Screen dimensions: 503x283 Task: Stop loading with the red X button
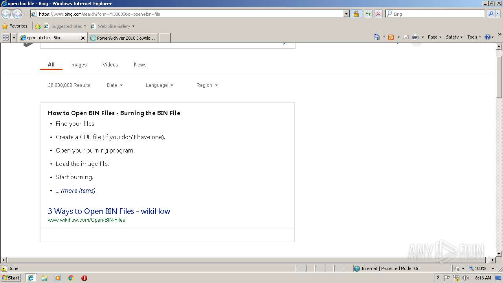(x=378, y=14)
